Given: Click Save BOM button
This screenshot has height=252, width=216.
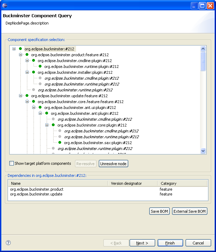Looking at the screenshot, I should coord(159,211).
